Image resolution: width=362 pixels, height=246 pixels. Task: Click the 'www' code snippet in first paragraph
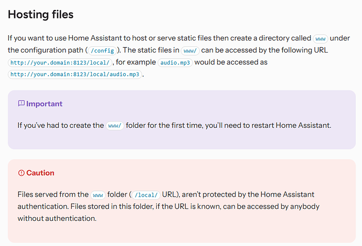pos(320,39)
